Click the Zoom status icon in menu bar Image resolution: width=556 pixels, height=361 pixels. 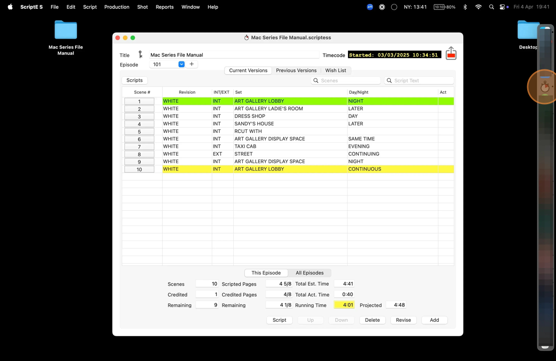[370, 7]
